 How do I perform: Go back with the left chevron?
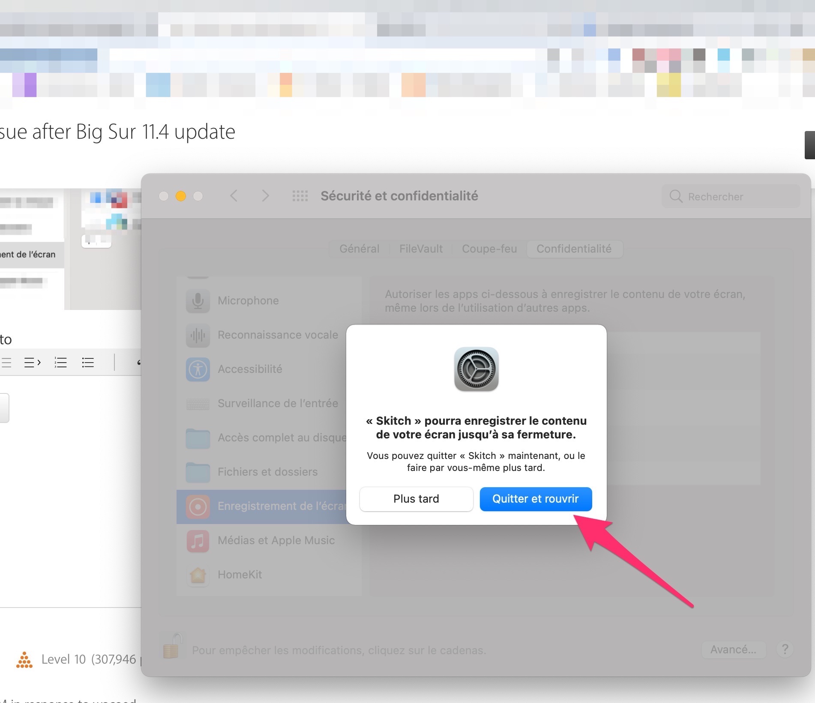coord(234,196)
